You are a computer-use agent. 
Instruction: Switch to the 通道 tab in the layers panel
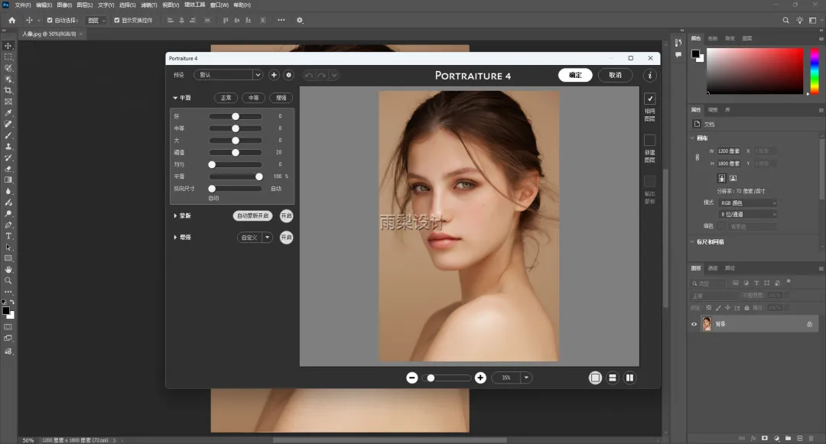point(713,268)
